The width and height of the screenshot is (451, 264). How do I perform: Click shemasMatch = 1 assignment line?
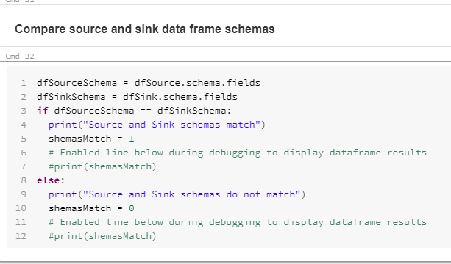[91, 139]
